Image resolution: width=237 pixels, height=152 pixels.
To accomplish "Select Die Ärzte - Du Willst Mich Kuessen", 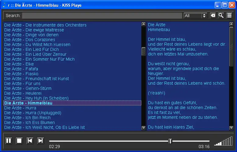I will 72,44.
